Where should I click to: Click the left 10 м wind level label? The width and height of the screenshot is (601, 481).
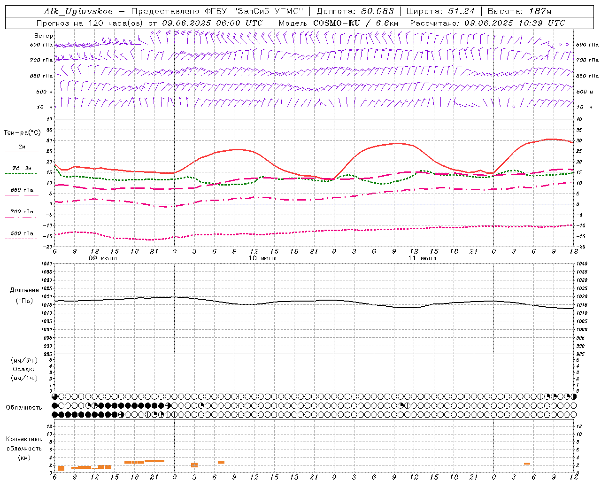pos(45,107)
